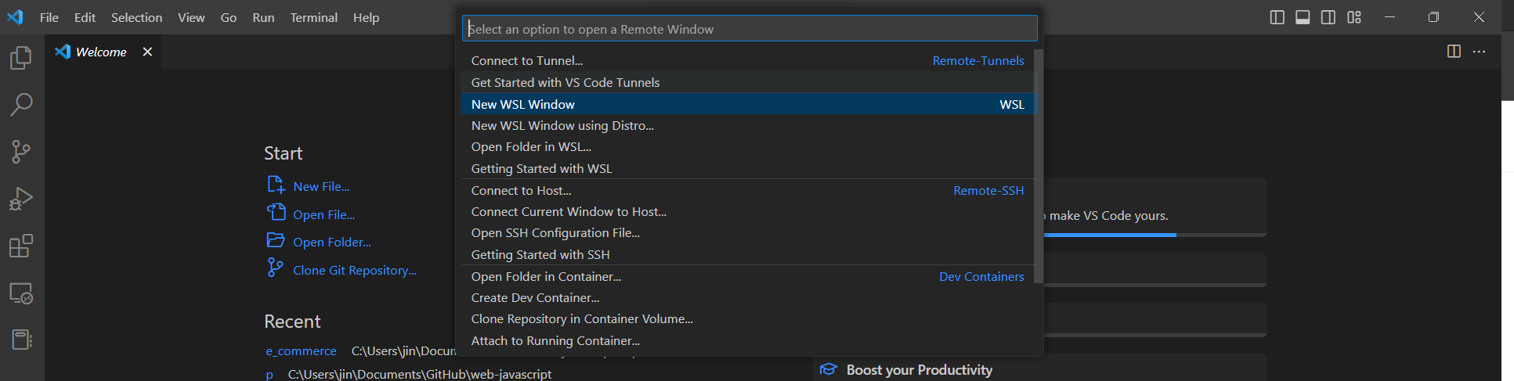This screenshot has height=381, width=1514.
Task: Select New WSL Window option
Action: [748, 104]
